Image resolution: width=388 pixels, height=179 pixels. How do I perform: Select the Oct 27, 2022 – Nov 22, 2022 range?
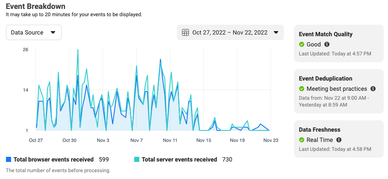tap(230, 32)
